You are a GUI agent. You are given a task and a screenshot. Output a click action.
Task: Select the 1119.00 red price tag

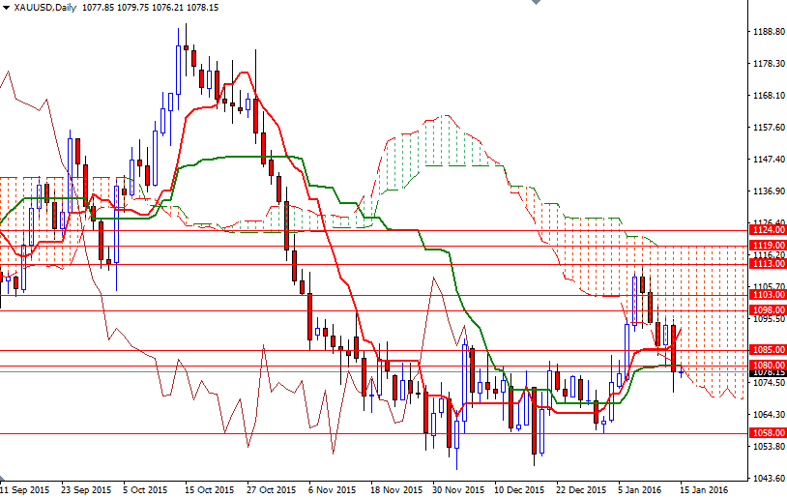coord(768,247)
